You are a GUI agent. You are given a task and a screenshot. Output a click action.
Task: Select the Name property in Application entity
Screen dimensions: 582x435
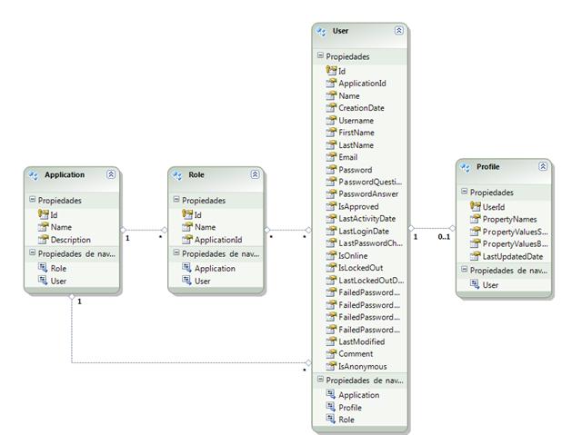point(61,227)
